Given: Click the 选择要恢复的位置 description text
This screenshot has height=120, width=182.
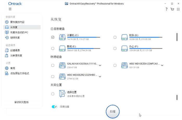Looking at the screenshot, I should [x=76, y=96].
